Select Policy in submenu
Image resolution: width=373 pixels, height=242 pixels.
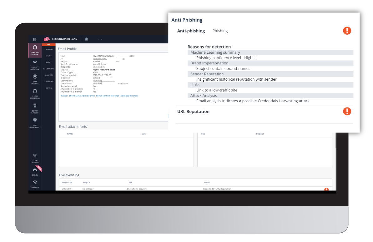point(49,62)
